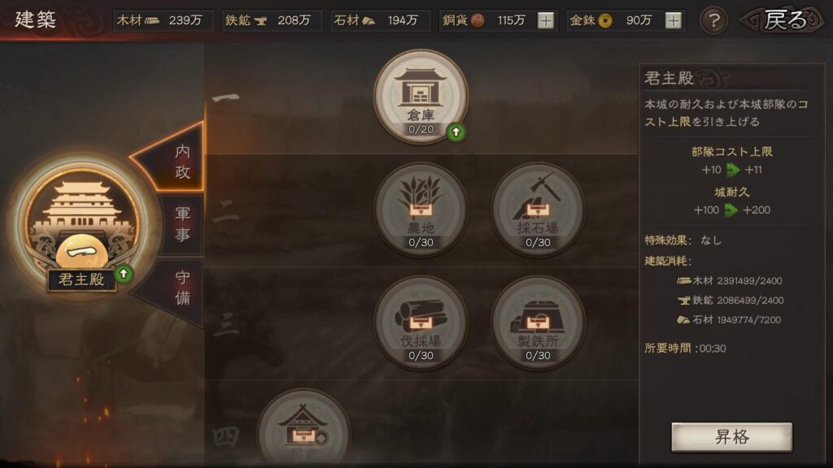Select the partially visible tier-four house building

click(x=304, y=428)
